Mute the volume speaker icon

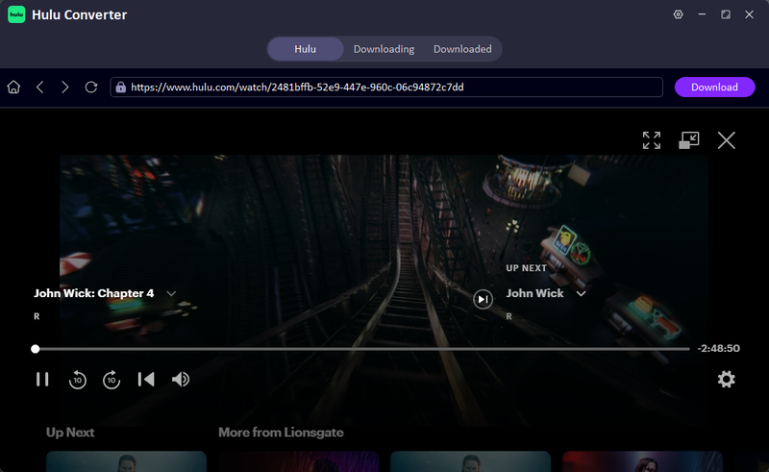point(181,380)
